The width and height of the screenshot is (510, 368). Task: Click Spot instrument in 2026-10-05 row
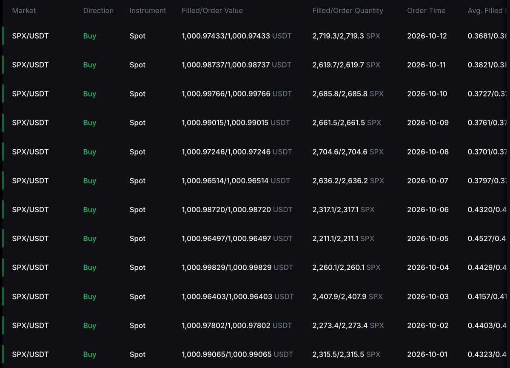tap(137, 239)
